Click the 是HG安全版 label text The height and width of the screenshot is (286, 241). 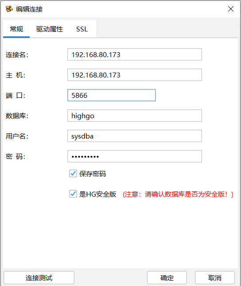(x=97, y=194)
